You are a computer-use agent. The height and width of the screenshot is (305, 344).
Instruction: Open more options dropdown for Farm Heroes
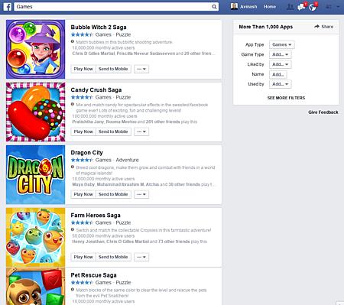click(141, 257)
